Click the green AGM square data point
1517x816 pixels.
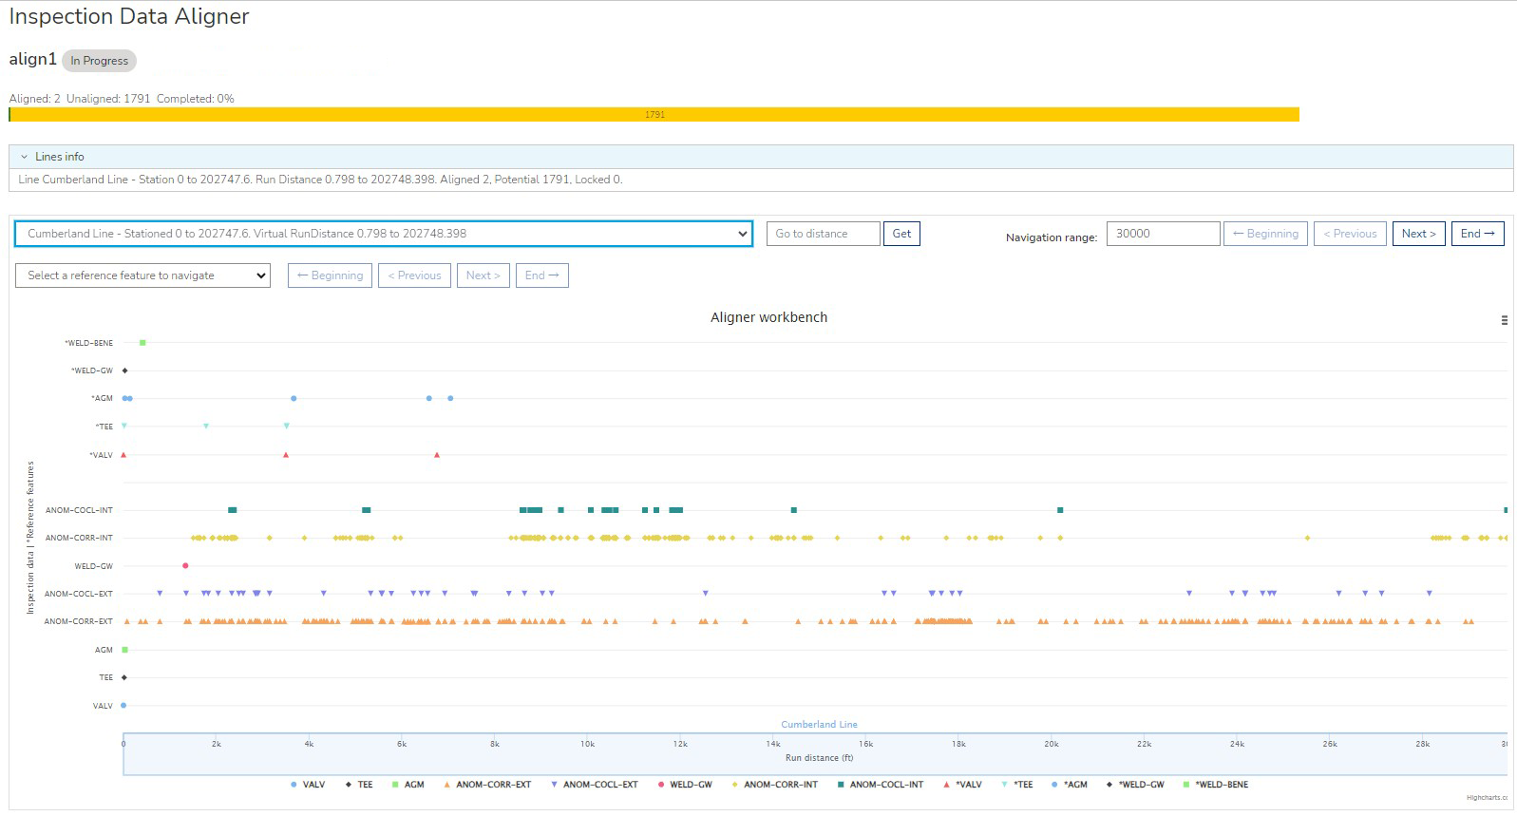click(x=125, y=650)
